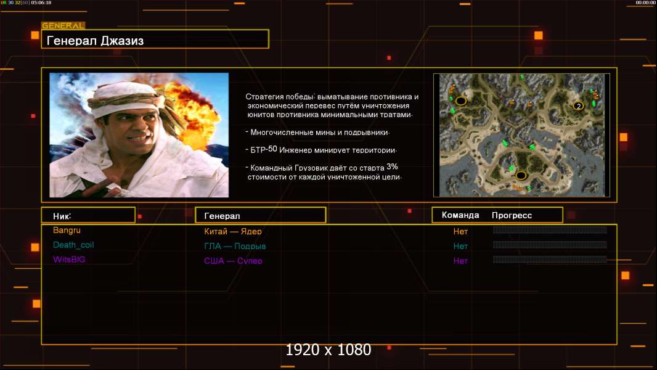Screen dimensions: 657x370
Task: Click the title 'Генерал Джазиз'
Action: (x=95, y=41)
